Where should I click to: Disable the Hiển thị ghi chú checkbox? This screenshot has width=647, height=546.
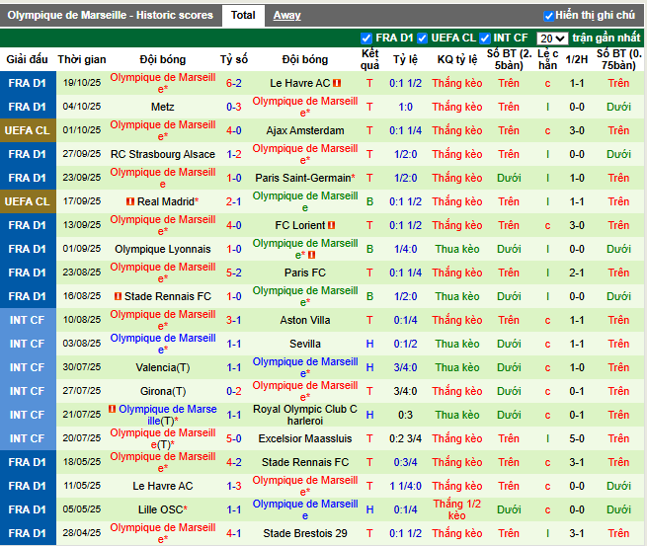pos(549,16)
